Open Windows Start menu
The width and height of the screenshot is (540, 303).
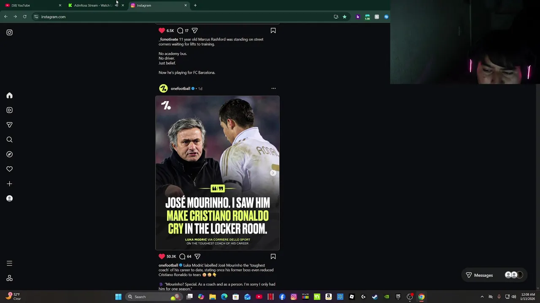(x=119, y=297)
